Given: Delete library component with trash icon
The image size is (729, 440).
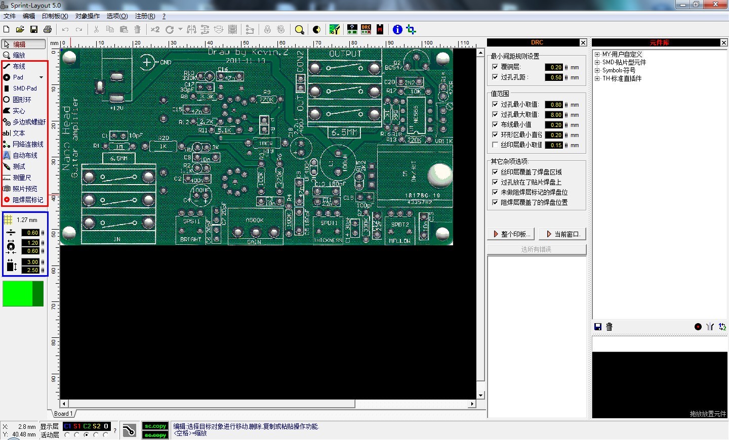Looking at the screenshot, I should 610,327.
